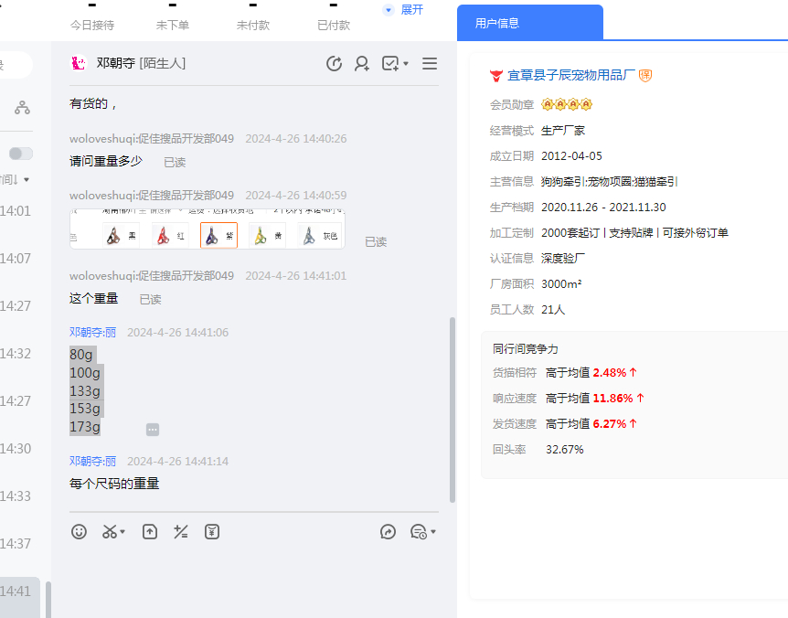Click the chat history refresh icon
788x618 pixels.
(335, 64)
